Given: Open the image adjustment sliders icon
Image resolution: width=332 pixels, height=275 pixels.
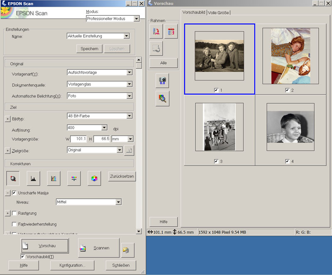Looking at the screenshot, I should [74, 178].
